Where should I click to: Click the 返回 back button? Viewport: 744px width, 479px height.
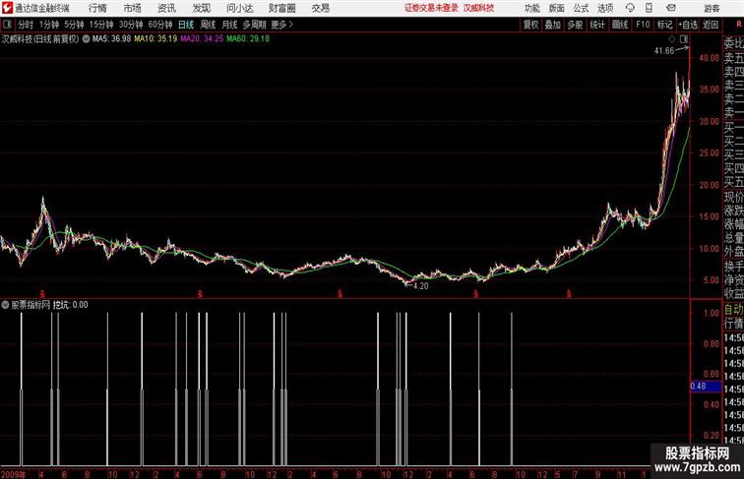[x=711, y=25]
